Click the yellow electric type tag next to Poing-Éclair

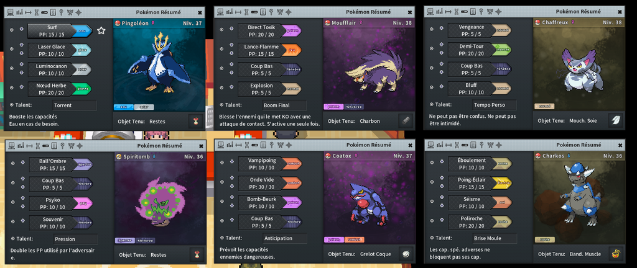[502, 183]
